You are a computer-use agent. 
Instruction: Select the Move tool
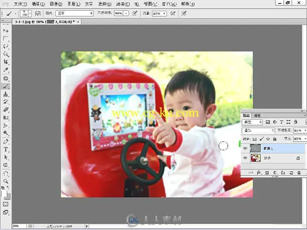[x=5, y=31]
